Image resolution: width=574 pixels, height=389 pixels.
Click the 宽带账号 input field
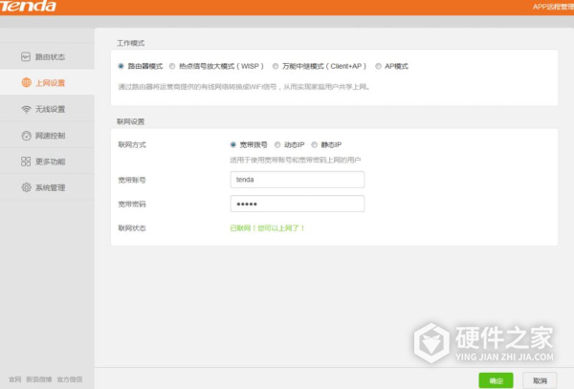click(298, 180)
